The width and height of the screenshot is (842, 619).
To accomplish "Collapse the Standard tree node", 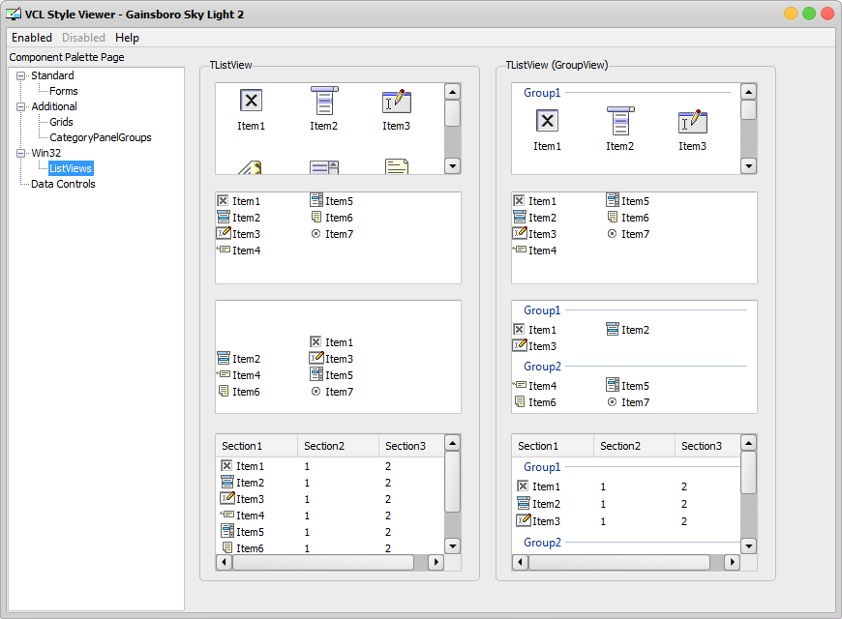I will 20,75.
